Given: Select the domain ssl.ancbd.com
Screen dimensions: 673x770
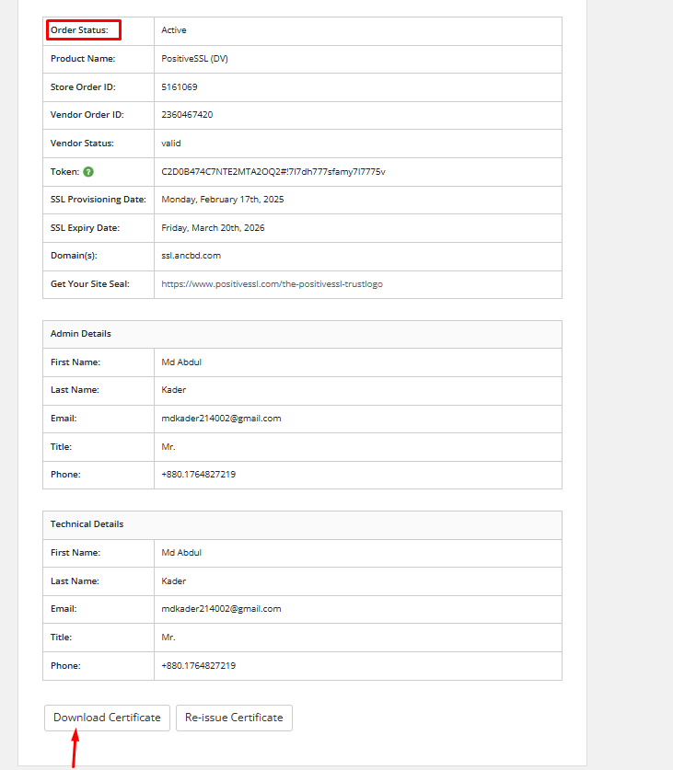Looking at the screenshot, I should 191,256.
